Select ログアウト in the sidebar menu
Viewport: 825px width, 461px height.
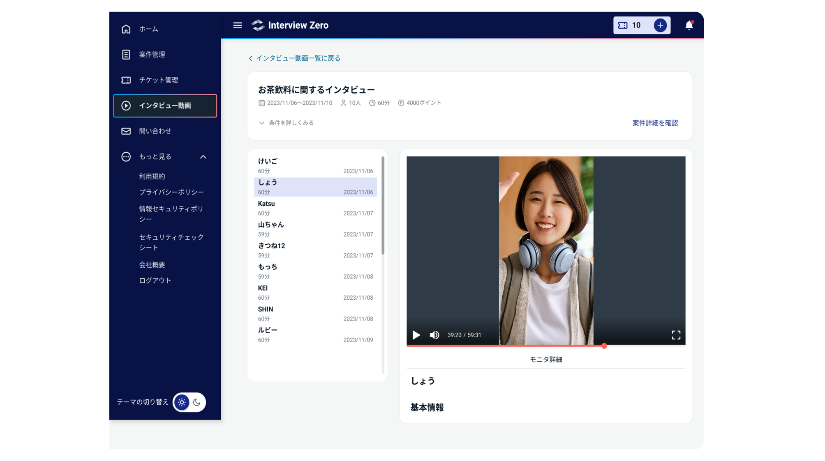[155, 280]
